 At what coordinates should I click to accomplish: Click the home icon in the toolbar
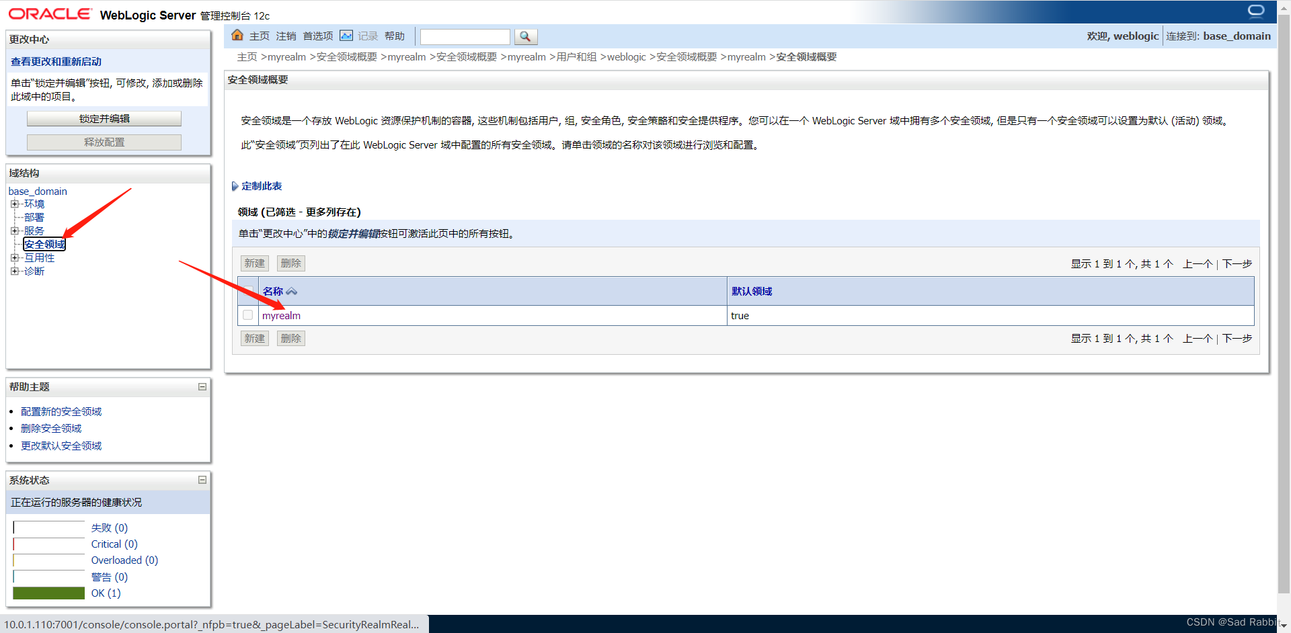coord(237,36)
